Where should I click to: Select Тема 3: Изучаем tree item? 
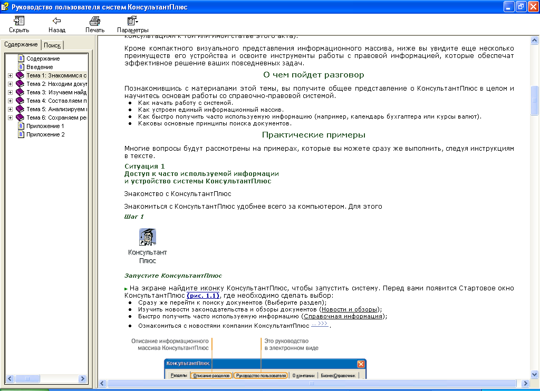pos(56,92)
